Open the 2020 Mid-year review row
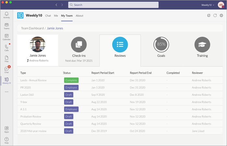This screenshot has height=146, width=227. point(120,131)
